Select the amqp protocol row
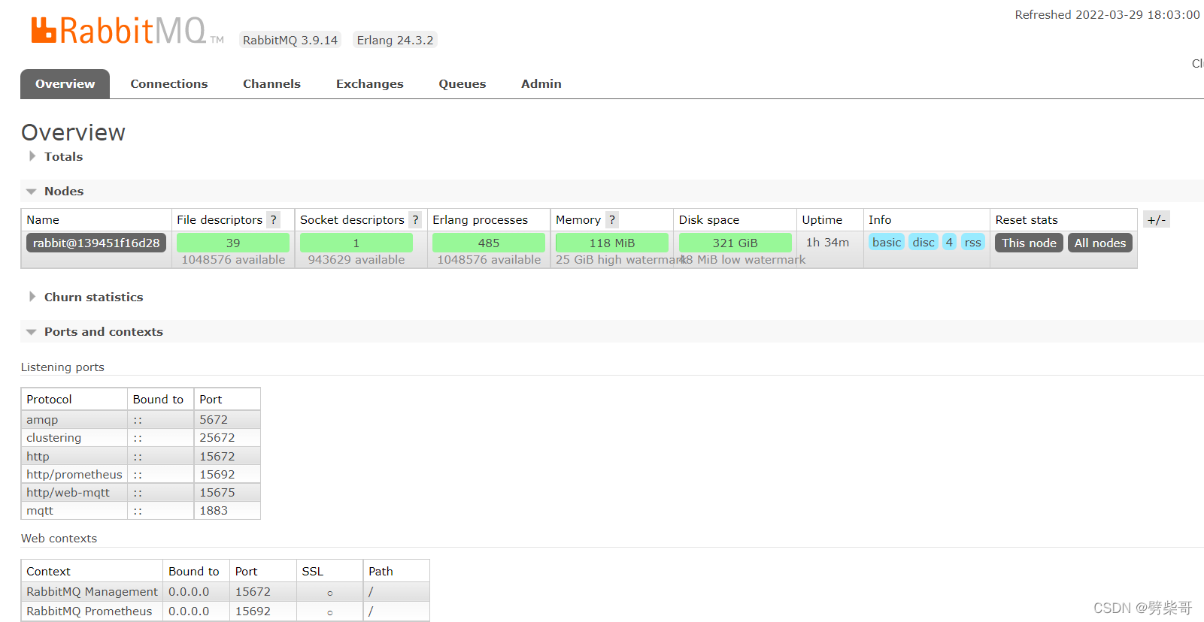Viewport: 1204px width, 622px height. coord(141,419)
